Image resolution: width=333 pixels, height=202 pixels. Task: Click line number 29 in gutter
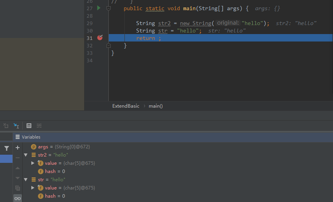pos(90,23)
